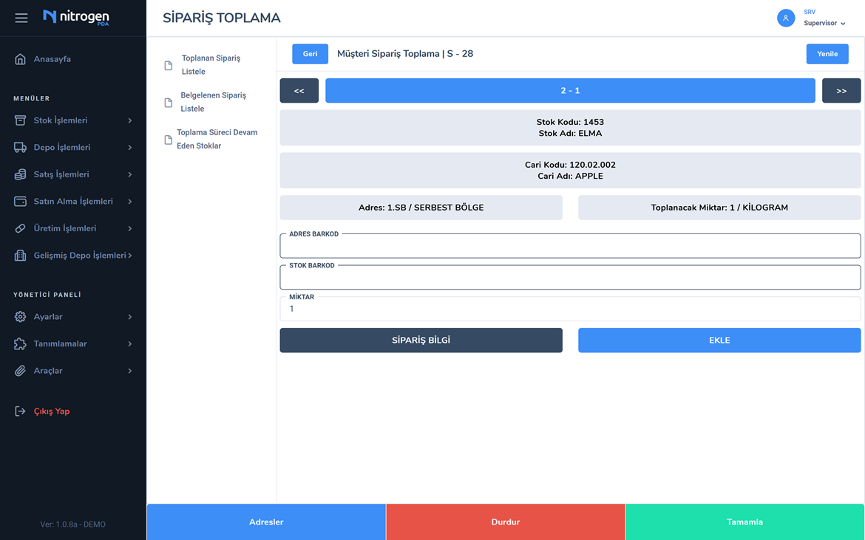Click Toplanacak Miktar: 1 / KİLOGRAM box
Viewport: 865px width, 540px height.
[719, 208]
